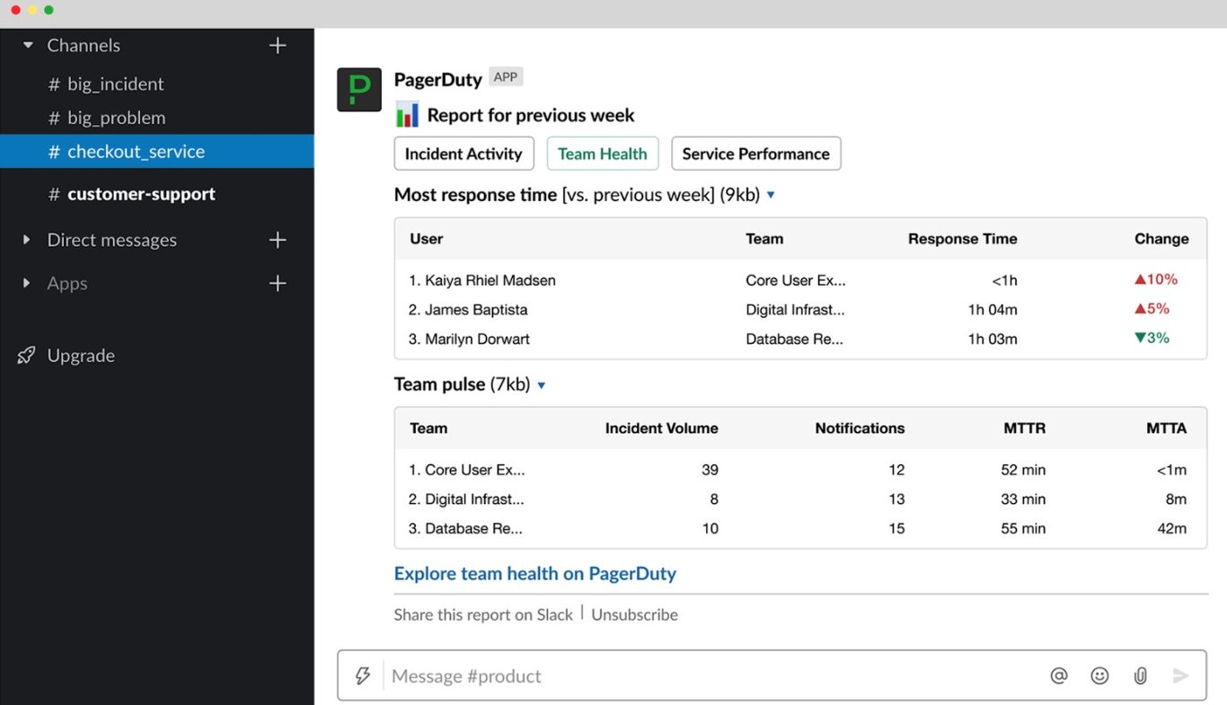The width and height of the screenshot is (1227, 705).
Task: Open the Most response time dropdown
Action: click(x=771, y=195)
